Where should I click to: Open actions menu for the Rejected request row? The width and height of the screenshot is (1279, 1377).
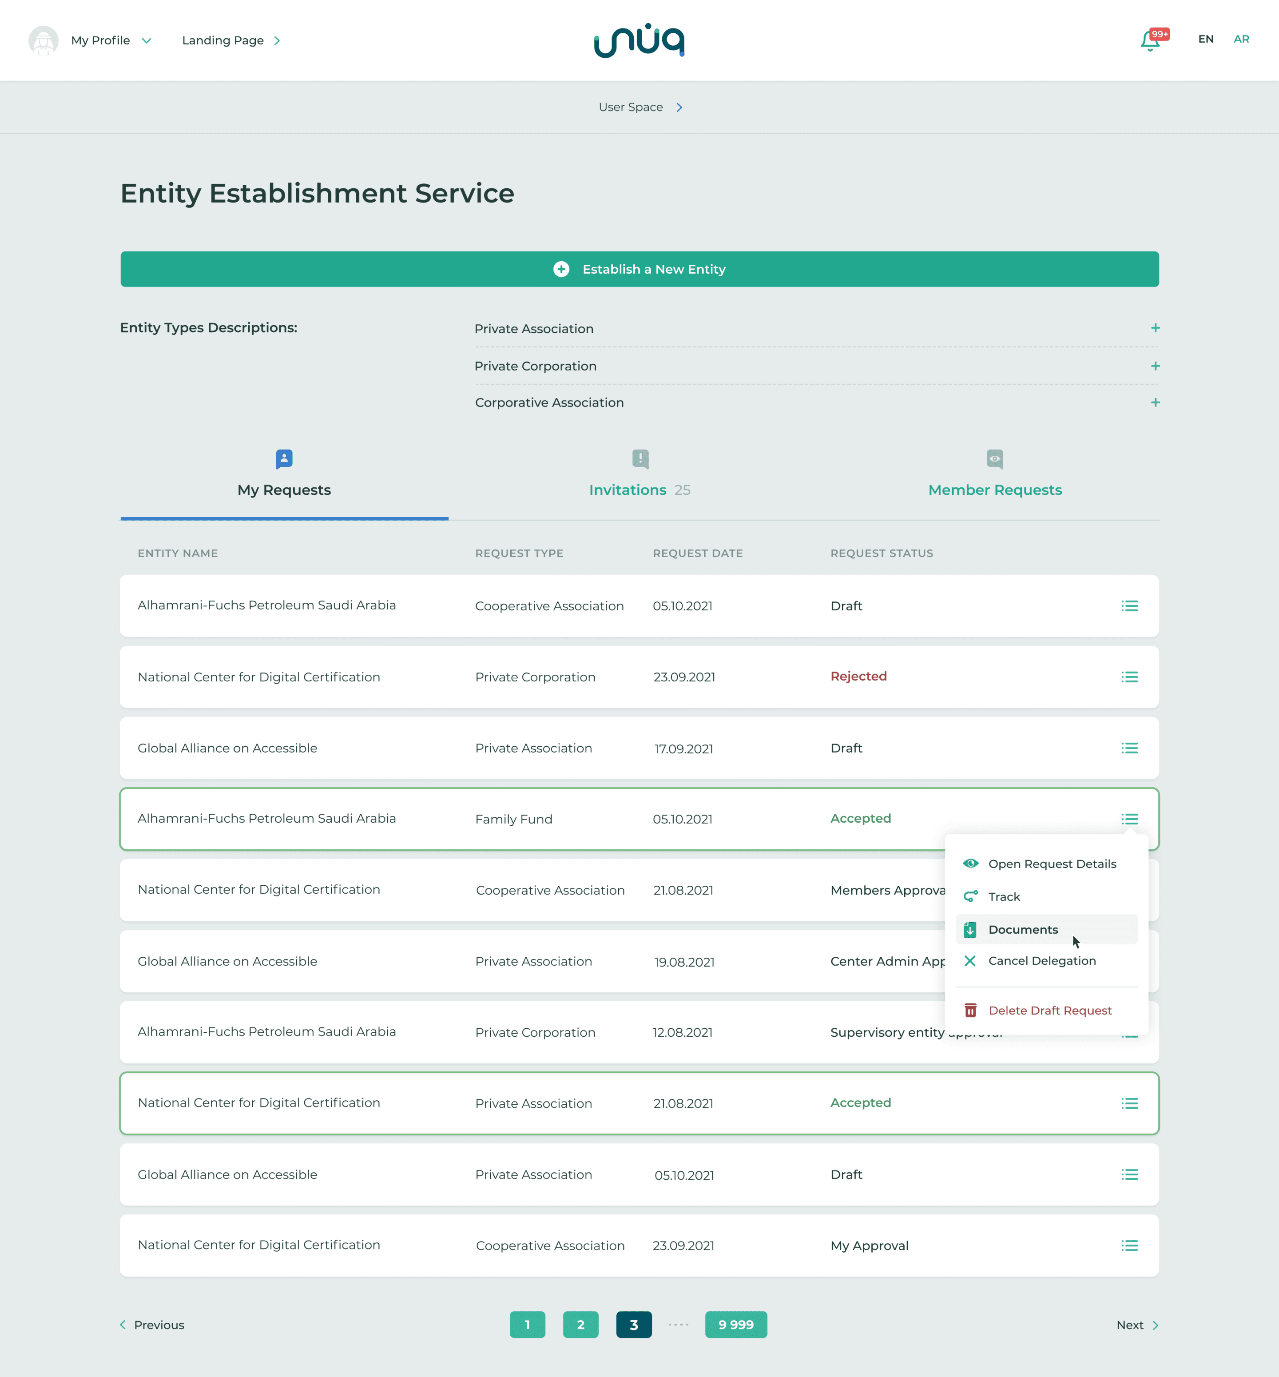1129,677
